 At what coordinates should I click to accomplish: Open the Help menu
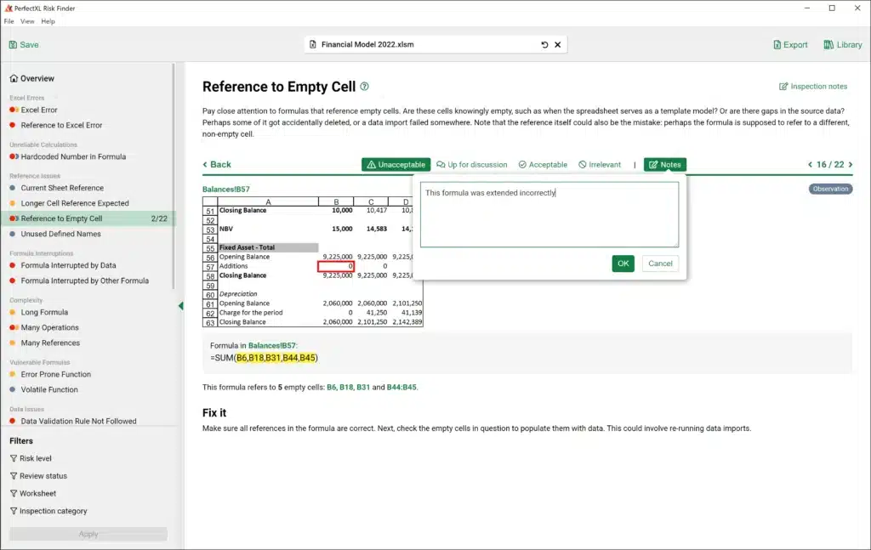pyautogui.click(x=48, y=21)
